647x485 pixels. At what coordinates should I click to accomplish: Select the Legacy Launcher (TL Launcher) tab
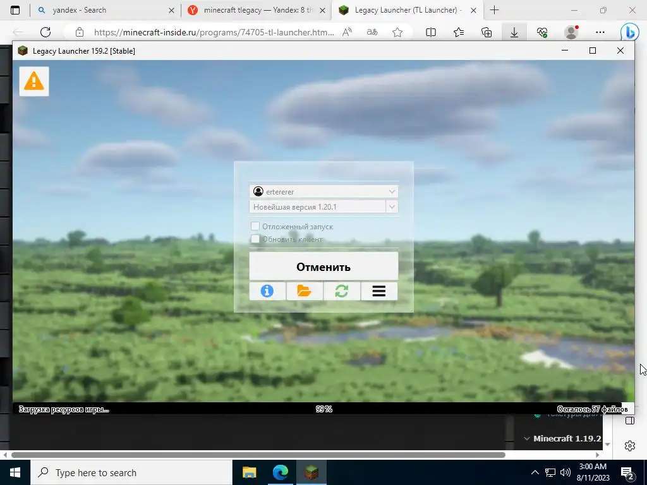point(408,10)
